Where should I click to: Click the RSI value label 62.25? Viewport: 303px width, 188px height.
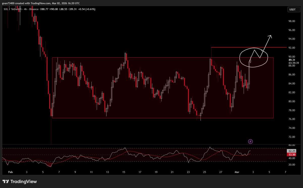click(x=292, y=151)
